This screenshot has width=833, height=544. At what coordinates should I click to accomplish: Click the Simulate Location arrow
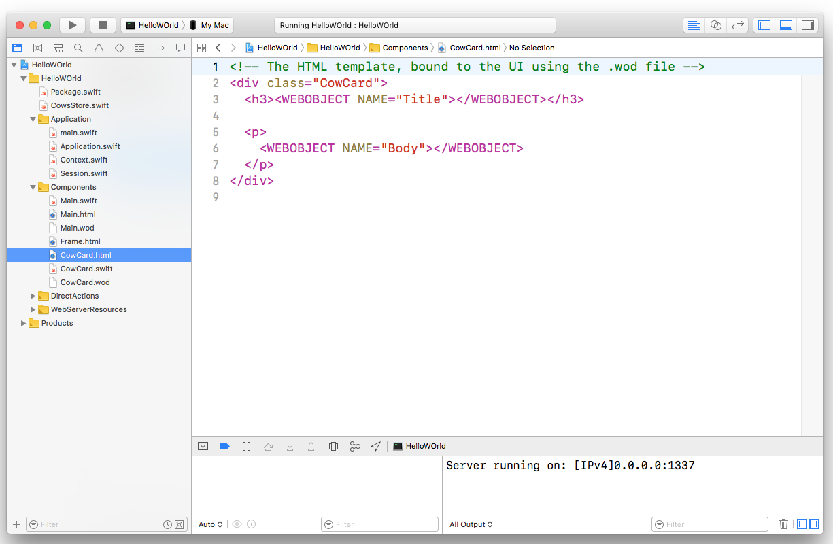375,446
